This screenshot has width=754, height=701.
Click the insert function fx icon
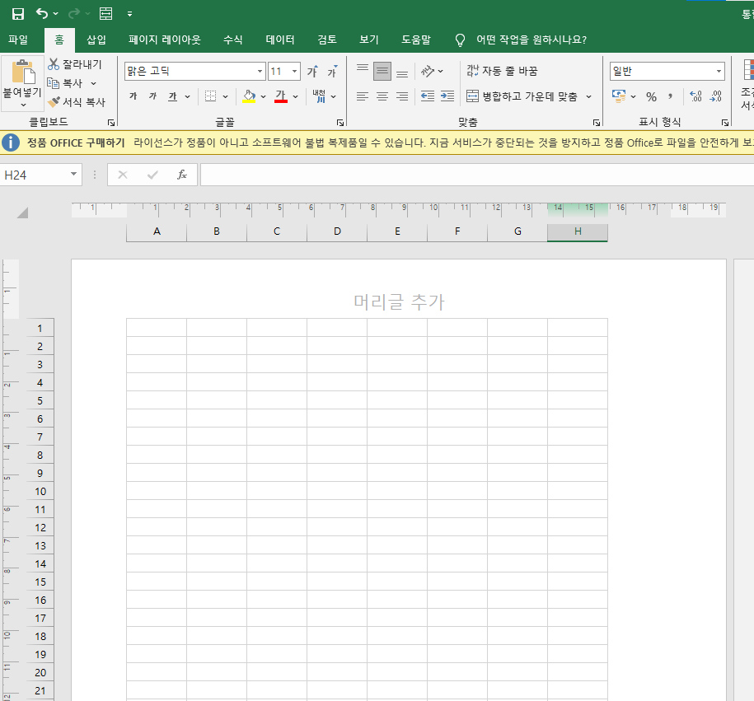(x=182, y=175)
